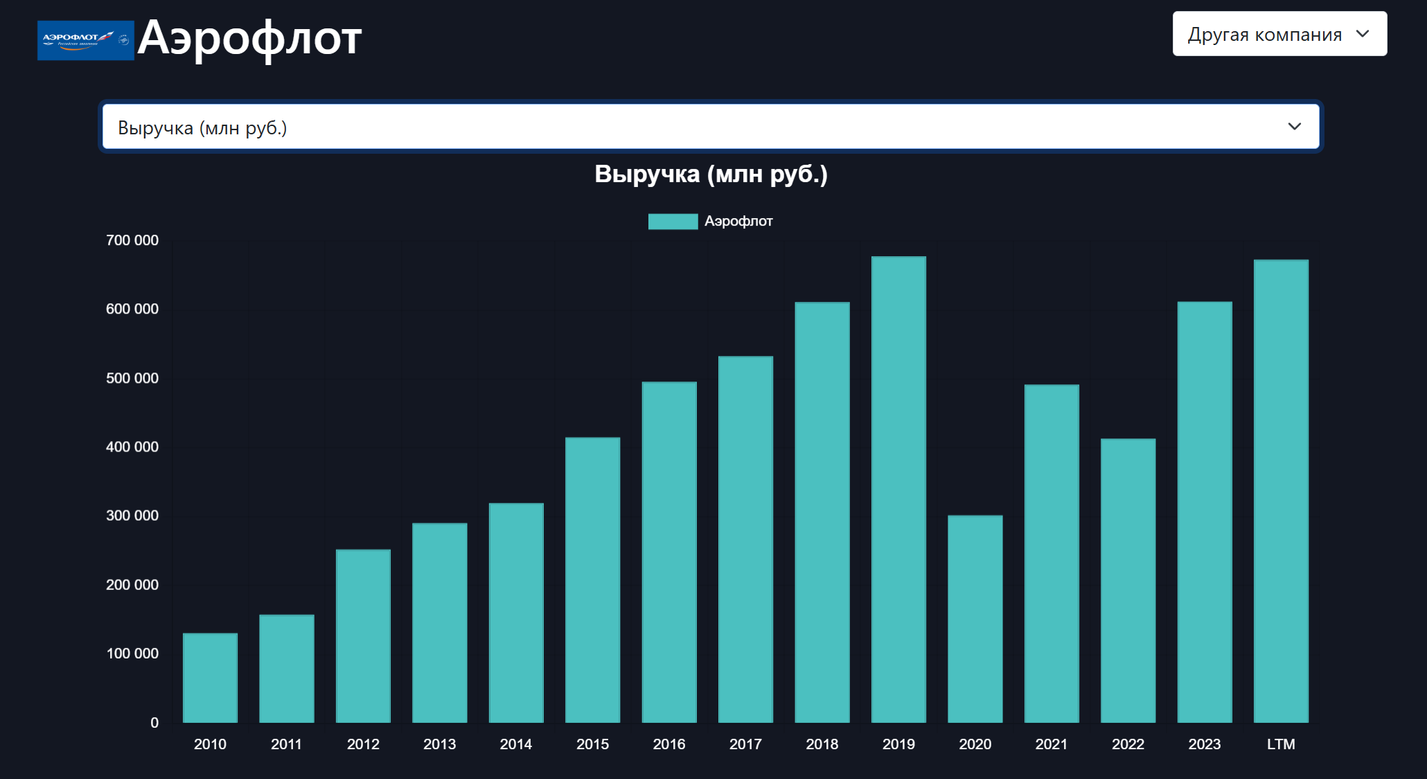Select the 2013 revenue bar

coord(440,623)
